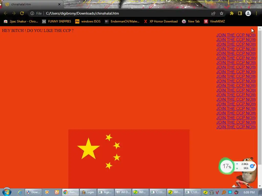Switch to the Age... taskbar window
The image size is (262, 196).
coord(106,192)
